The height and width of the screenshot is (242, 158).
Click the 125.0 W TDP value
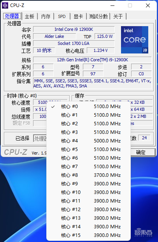[x=105, y=36]
